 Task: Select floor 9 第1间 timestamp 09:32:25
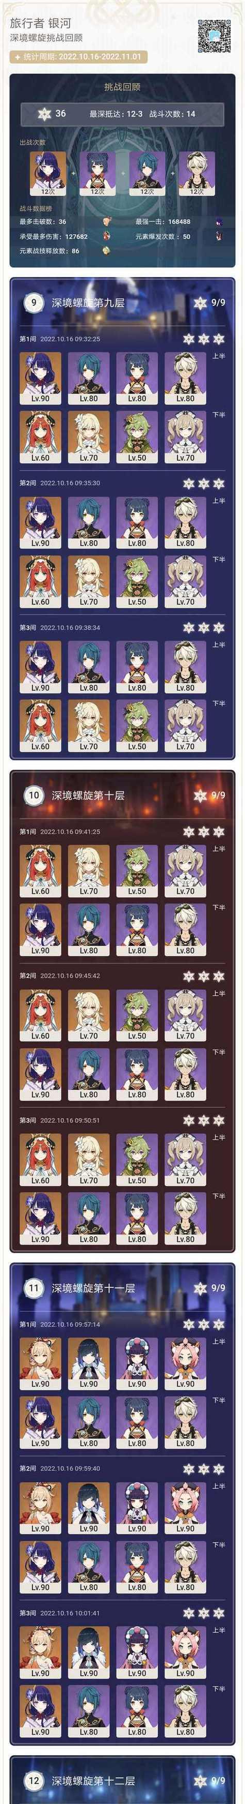(x=70, y=339)
